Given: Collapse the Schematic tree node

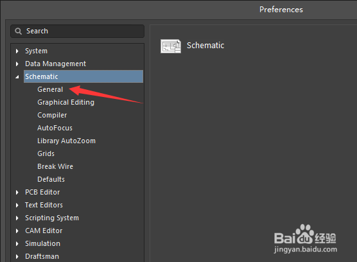Looking at the screenshot, I should click(x=17, y=77).
